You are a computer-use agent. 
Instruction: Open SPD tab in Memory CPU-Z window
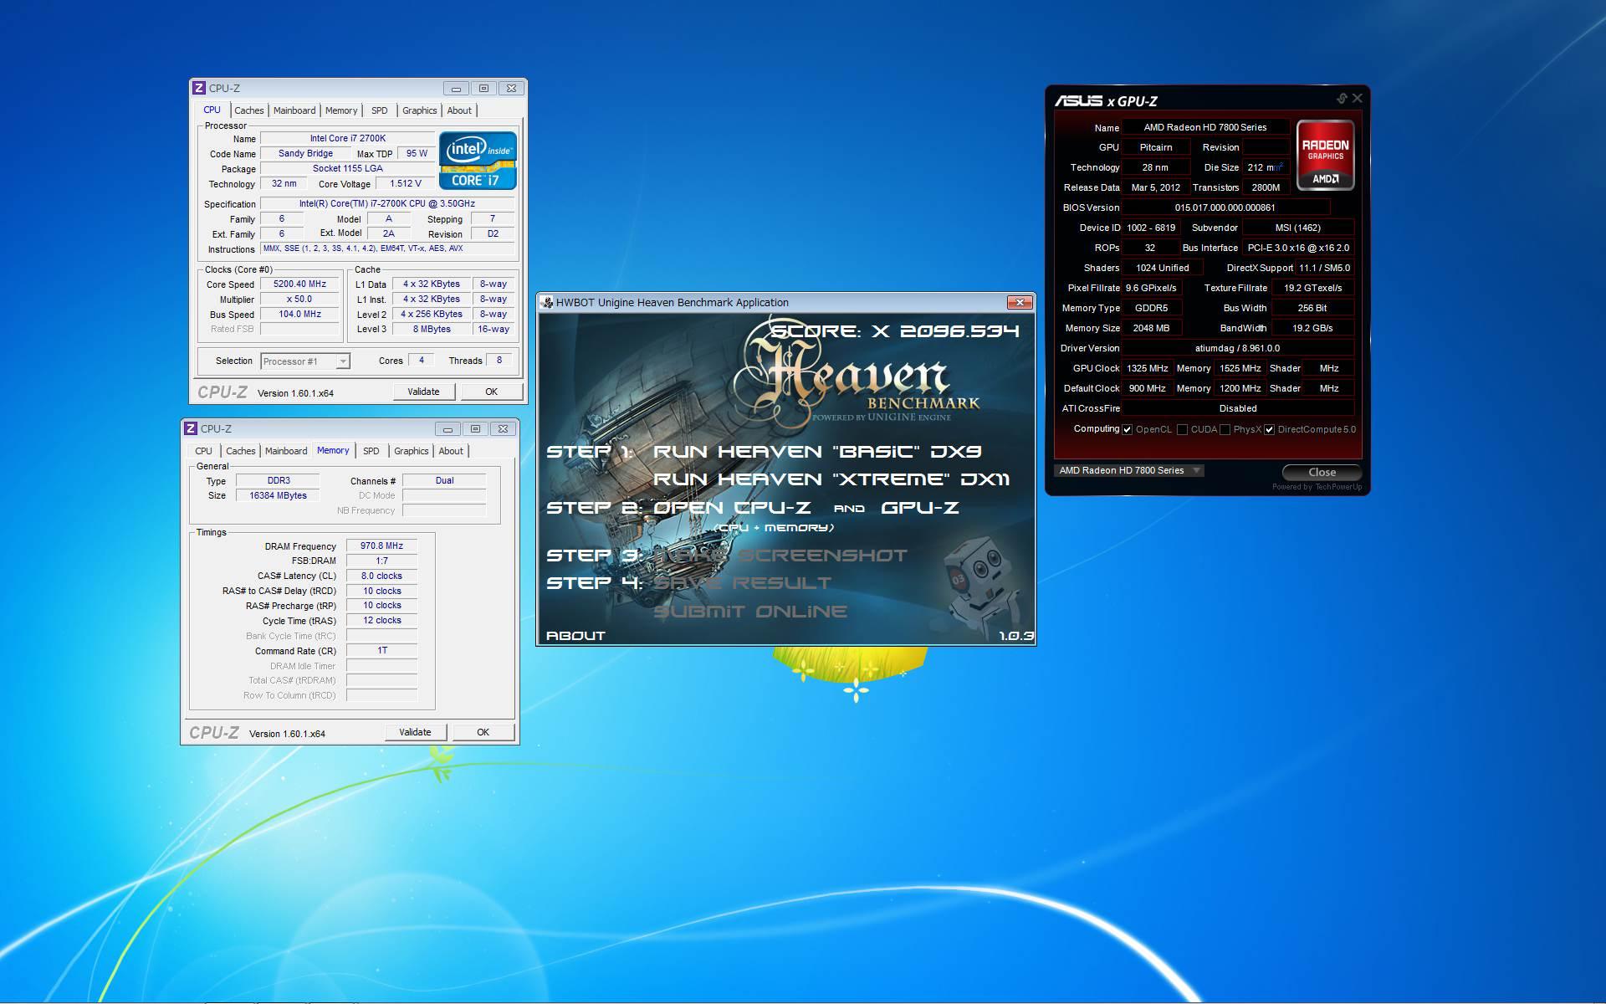[371, 451]
